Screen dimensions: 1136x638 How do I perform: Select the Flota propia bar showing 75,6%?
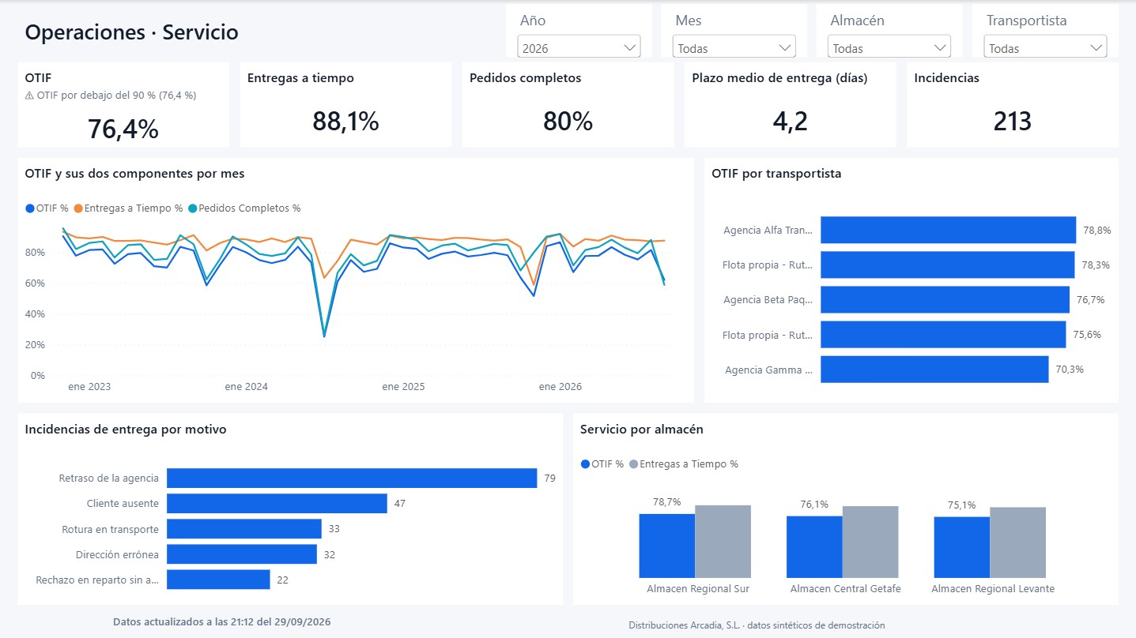point(943,334)
